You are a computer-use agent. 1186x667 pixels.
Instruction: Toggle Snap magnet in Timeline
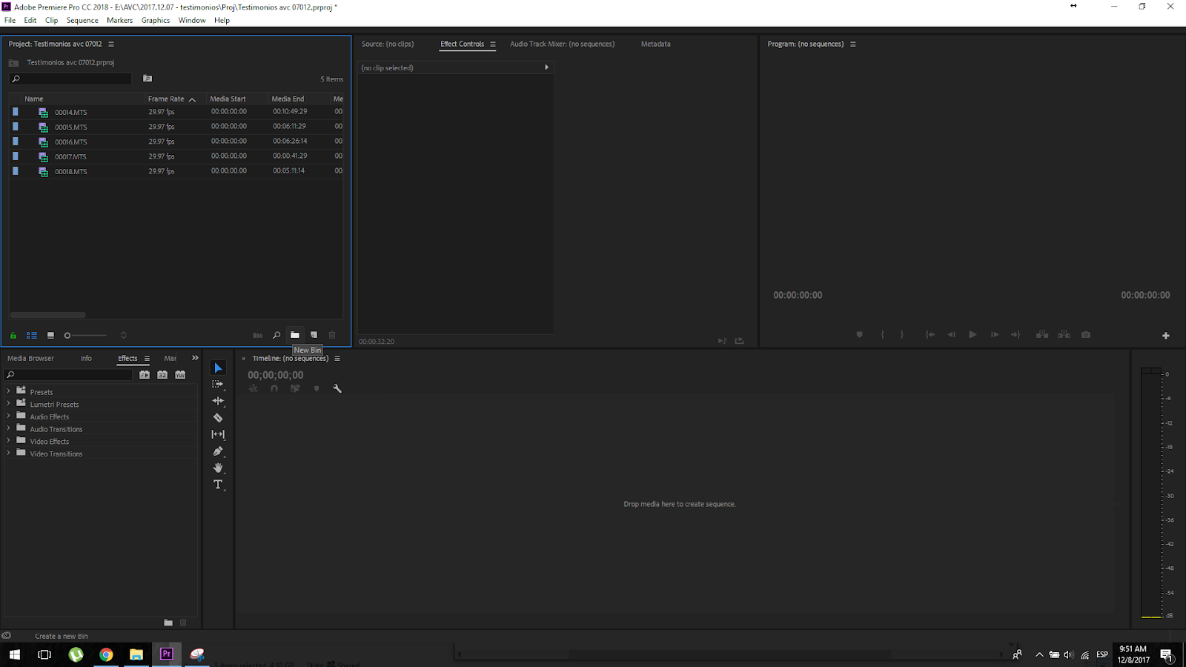(x=274, y=388)
